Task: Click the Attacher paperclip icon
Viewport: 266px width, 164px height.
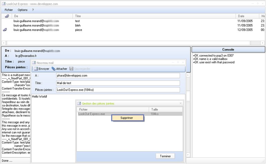Action: coord(53,69)
